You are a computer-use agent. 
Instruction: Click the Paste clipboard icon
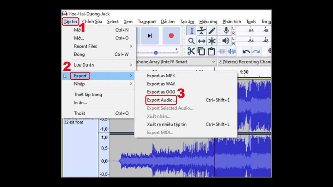pyautogui.click(x=211, y=51)
